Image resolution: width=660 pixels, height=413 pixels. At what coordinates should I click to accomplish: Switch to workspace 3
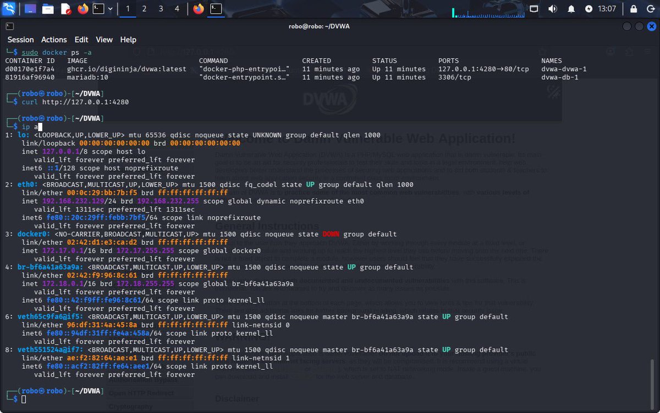161,9
